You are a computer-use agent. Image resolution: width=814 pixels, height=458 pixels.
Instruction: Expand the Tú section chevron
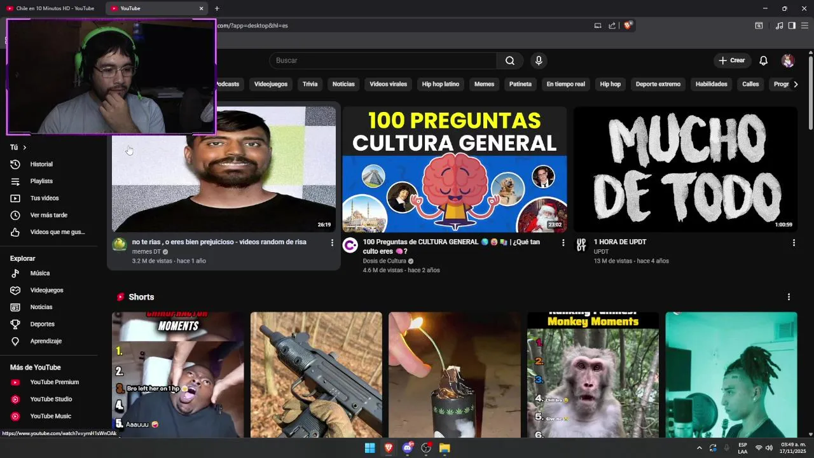24,148
